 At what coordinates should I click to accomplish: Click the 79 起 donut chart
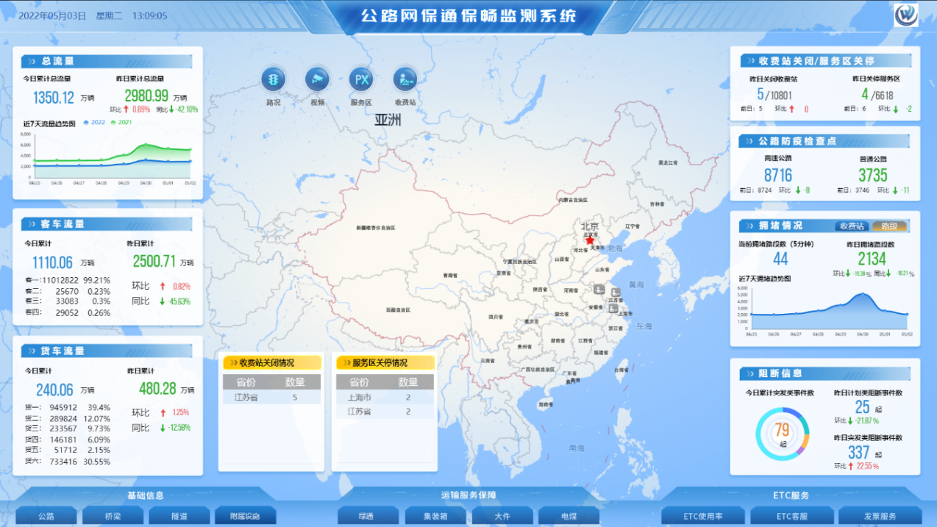[782, 434]
